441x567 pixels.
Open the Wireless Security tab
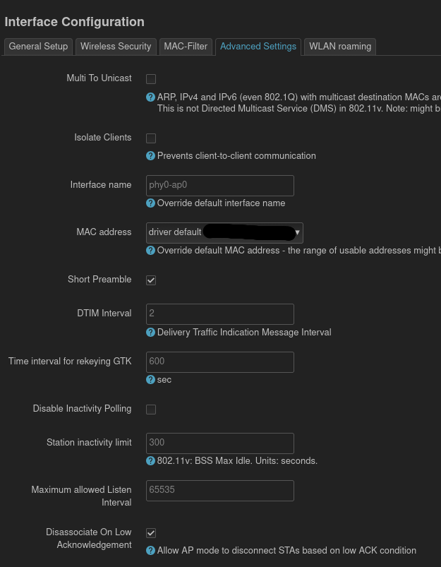116,47
